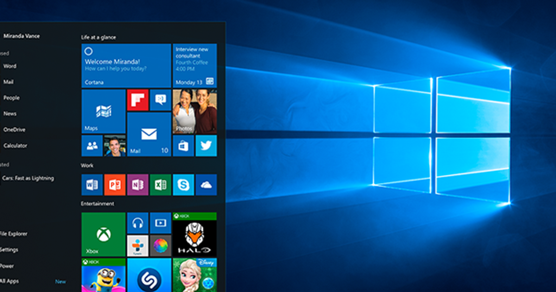This screenshot has height=292, width=556.
Task: Open the Groove Music headphones tile
Action: (138, 223)
